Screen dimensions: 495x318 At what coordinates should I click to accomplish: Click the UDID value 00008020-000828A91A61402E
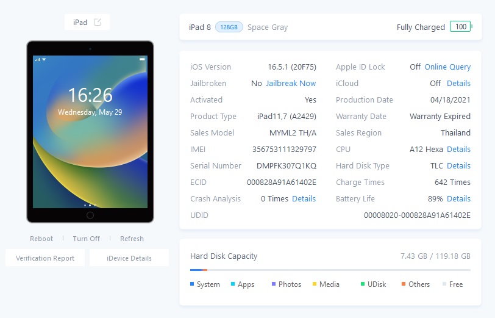(x=417, y=215)
